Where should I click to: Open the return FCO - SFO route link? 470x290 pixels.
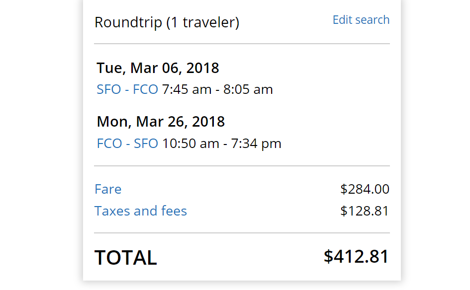127,144
